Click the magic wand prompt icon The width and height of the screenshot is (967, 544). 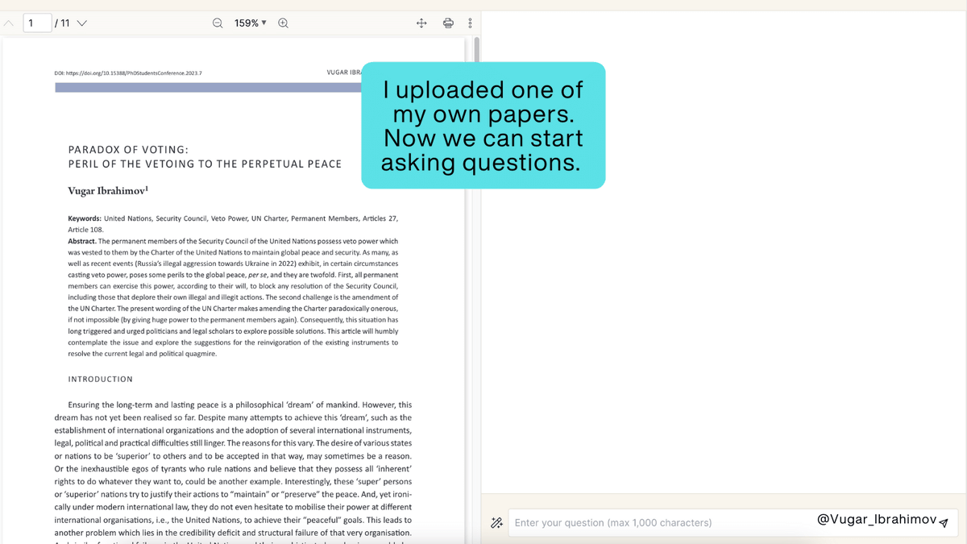pyautogui.click(x=497, y=523)
